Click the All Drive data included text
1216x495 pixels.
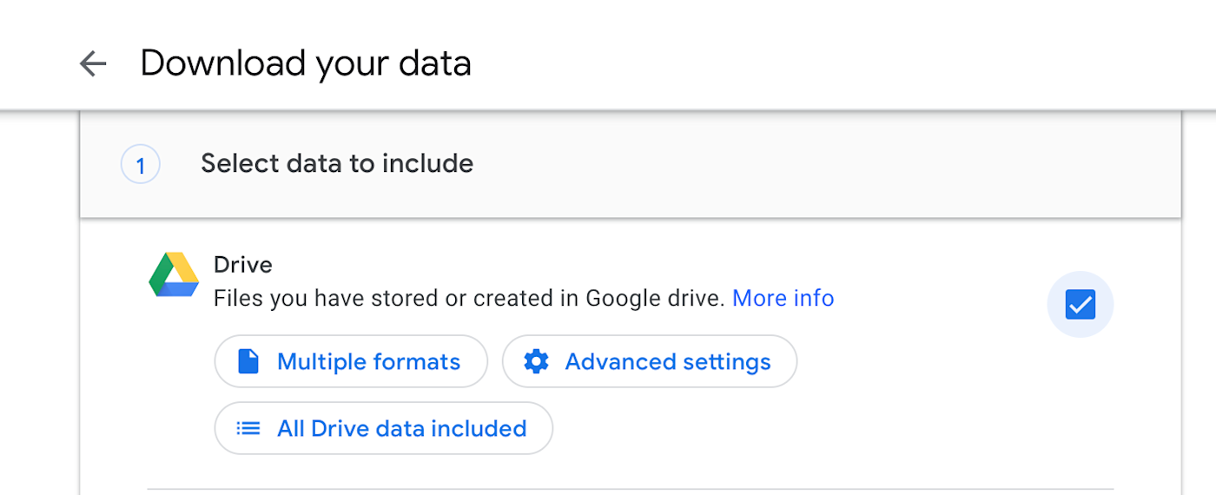tap(401, 428)
